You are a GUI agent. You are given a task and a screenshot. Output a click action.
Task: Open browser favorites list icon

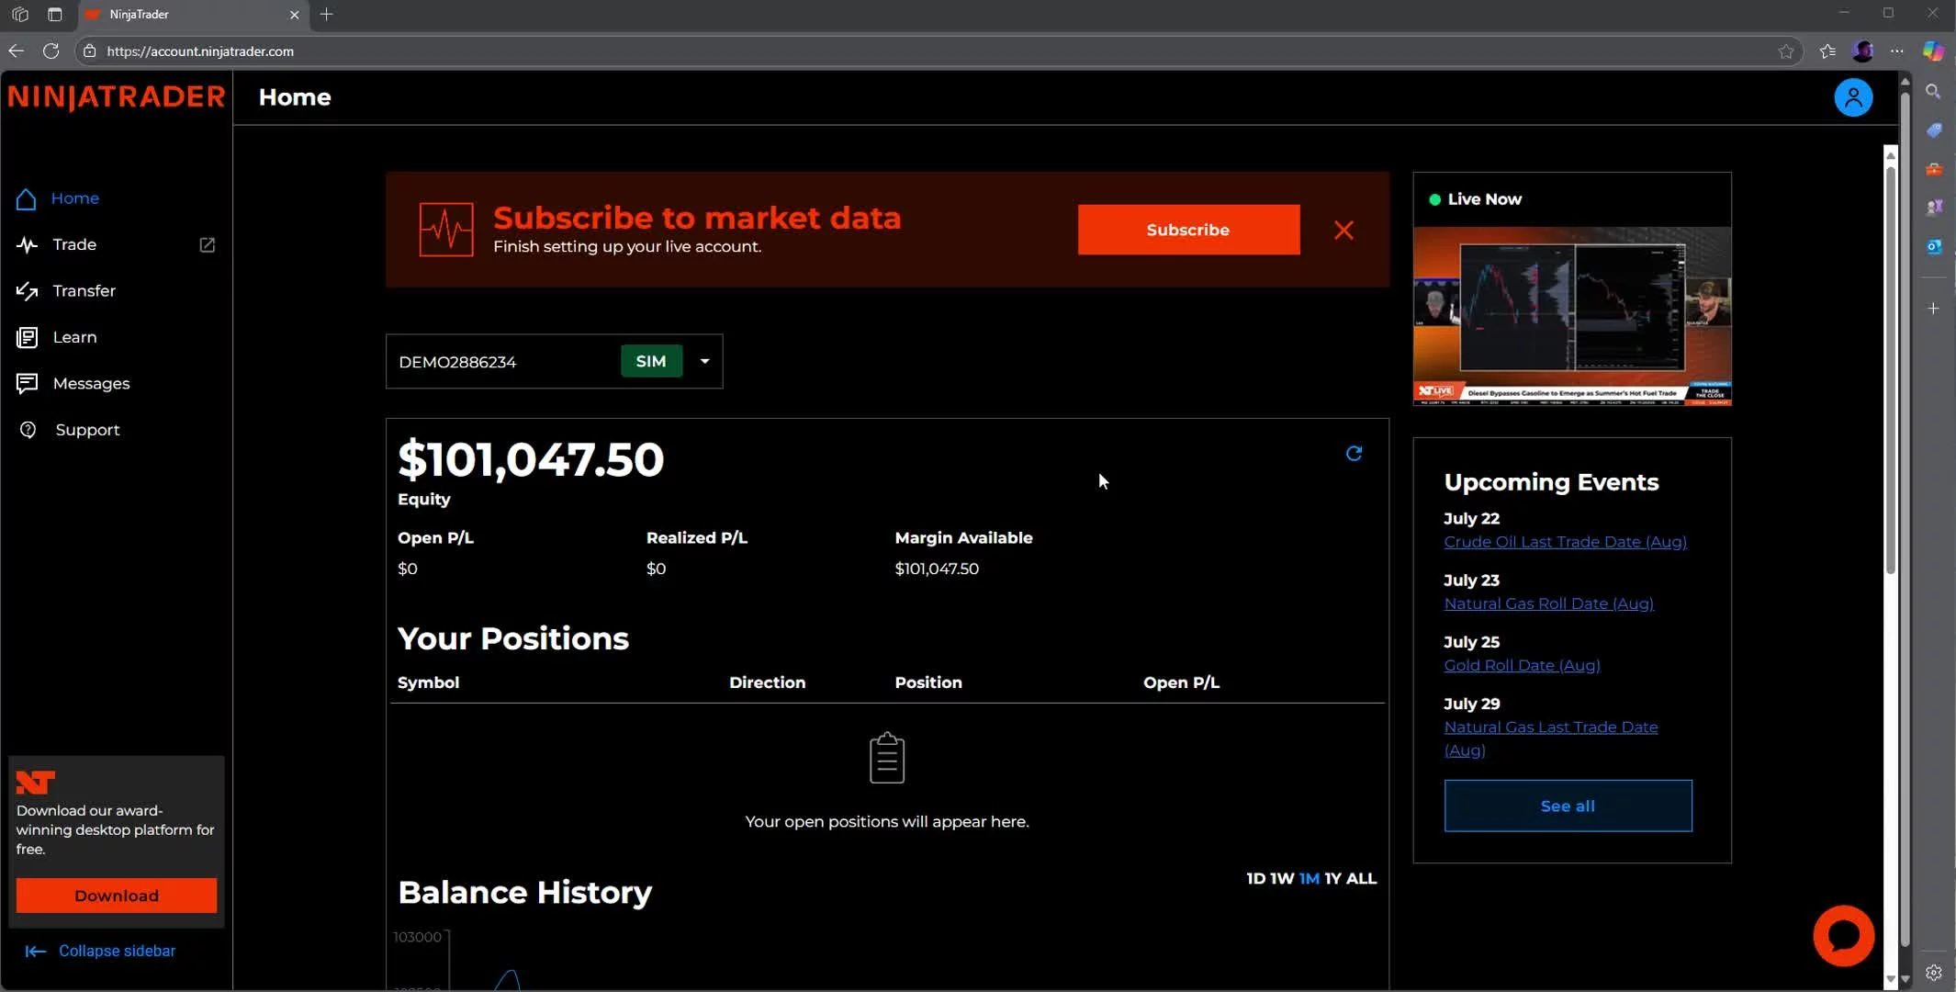coord(1827,51)
